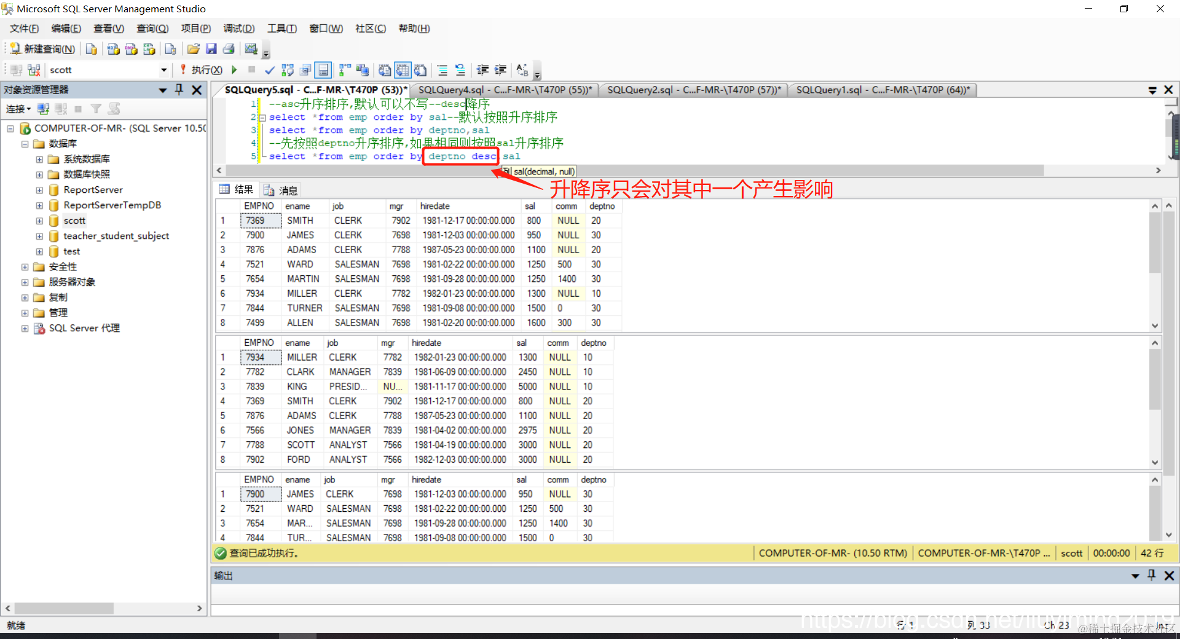This screenshot has width=1180, height=639.
Task: Open the Activity Monitor icon
Action: pos(251,49)
